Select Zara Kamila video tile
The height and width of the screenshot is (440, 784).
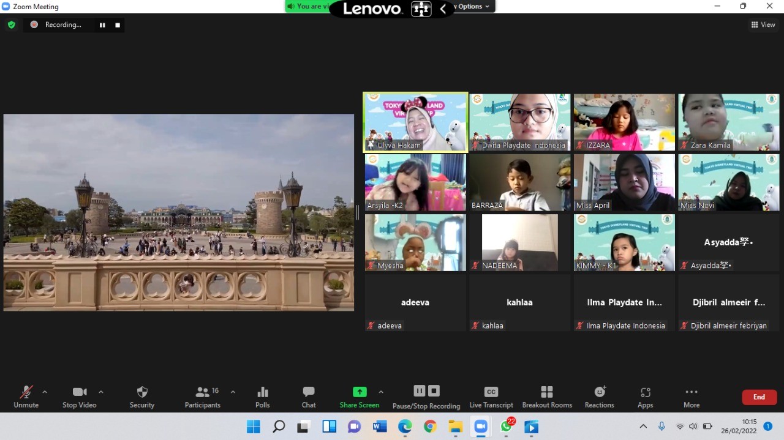tap(729, 122)
